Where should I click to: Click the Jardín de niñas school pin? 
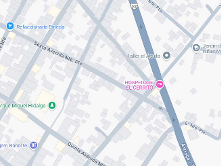click(x=196, y=48)
